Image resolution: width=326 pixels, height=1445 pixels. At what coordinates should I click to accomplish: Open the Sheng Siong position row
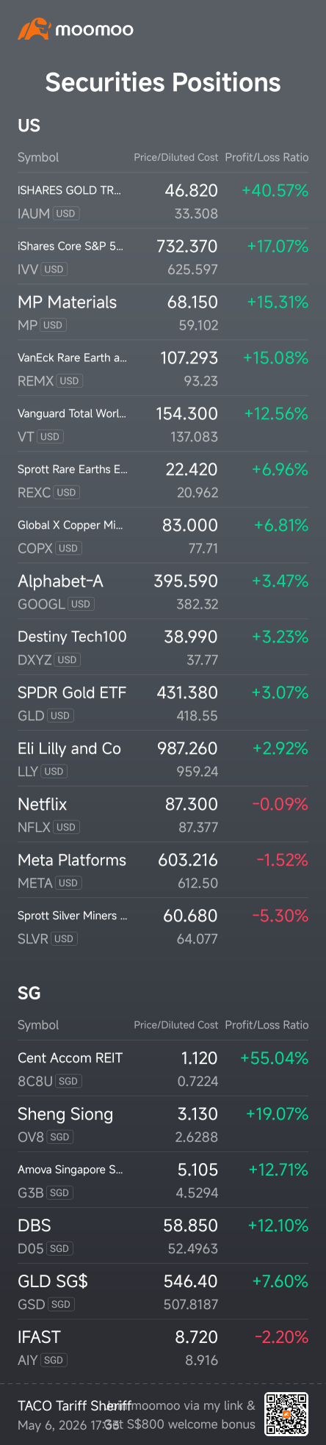[163, 1124]
